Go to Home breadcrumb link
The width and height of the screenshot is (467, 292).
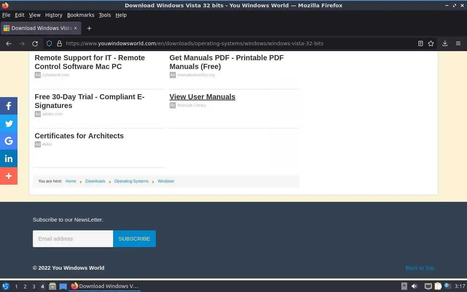pos(71,181)
